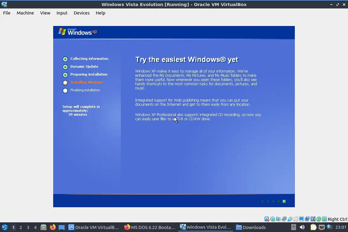
Task: Open the Devices menu
Action: (x=82, y=13)
